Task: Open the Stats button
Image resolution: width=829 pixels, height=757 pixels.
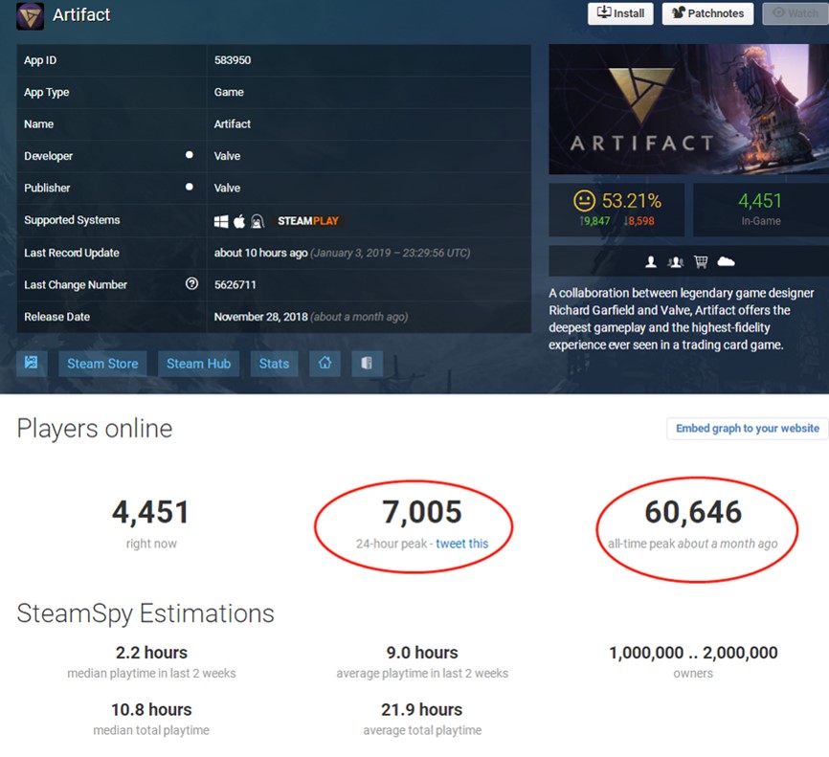Action: pyautogui.click(x=274, y=363)
